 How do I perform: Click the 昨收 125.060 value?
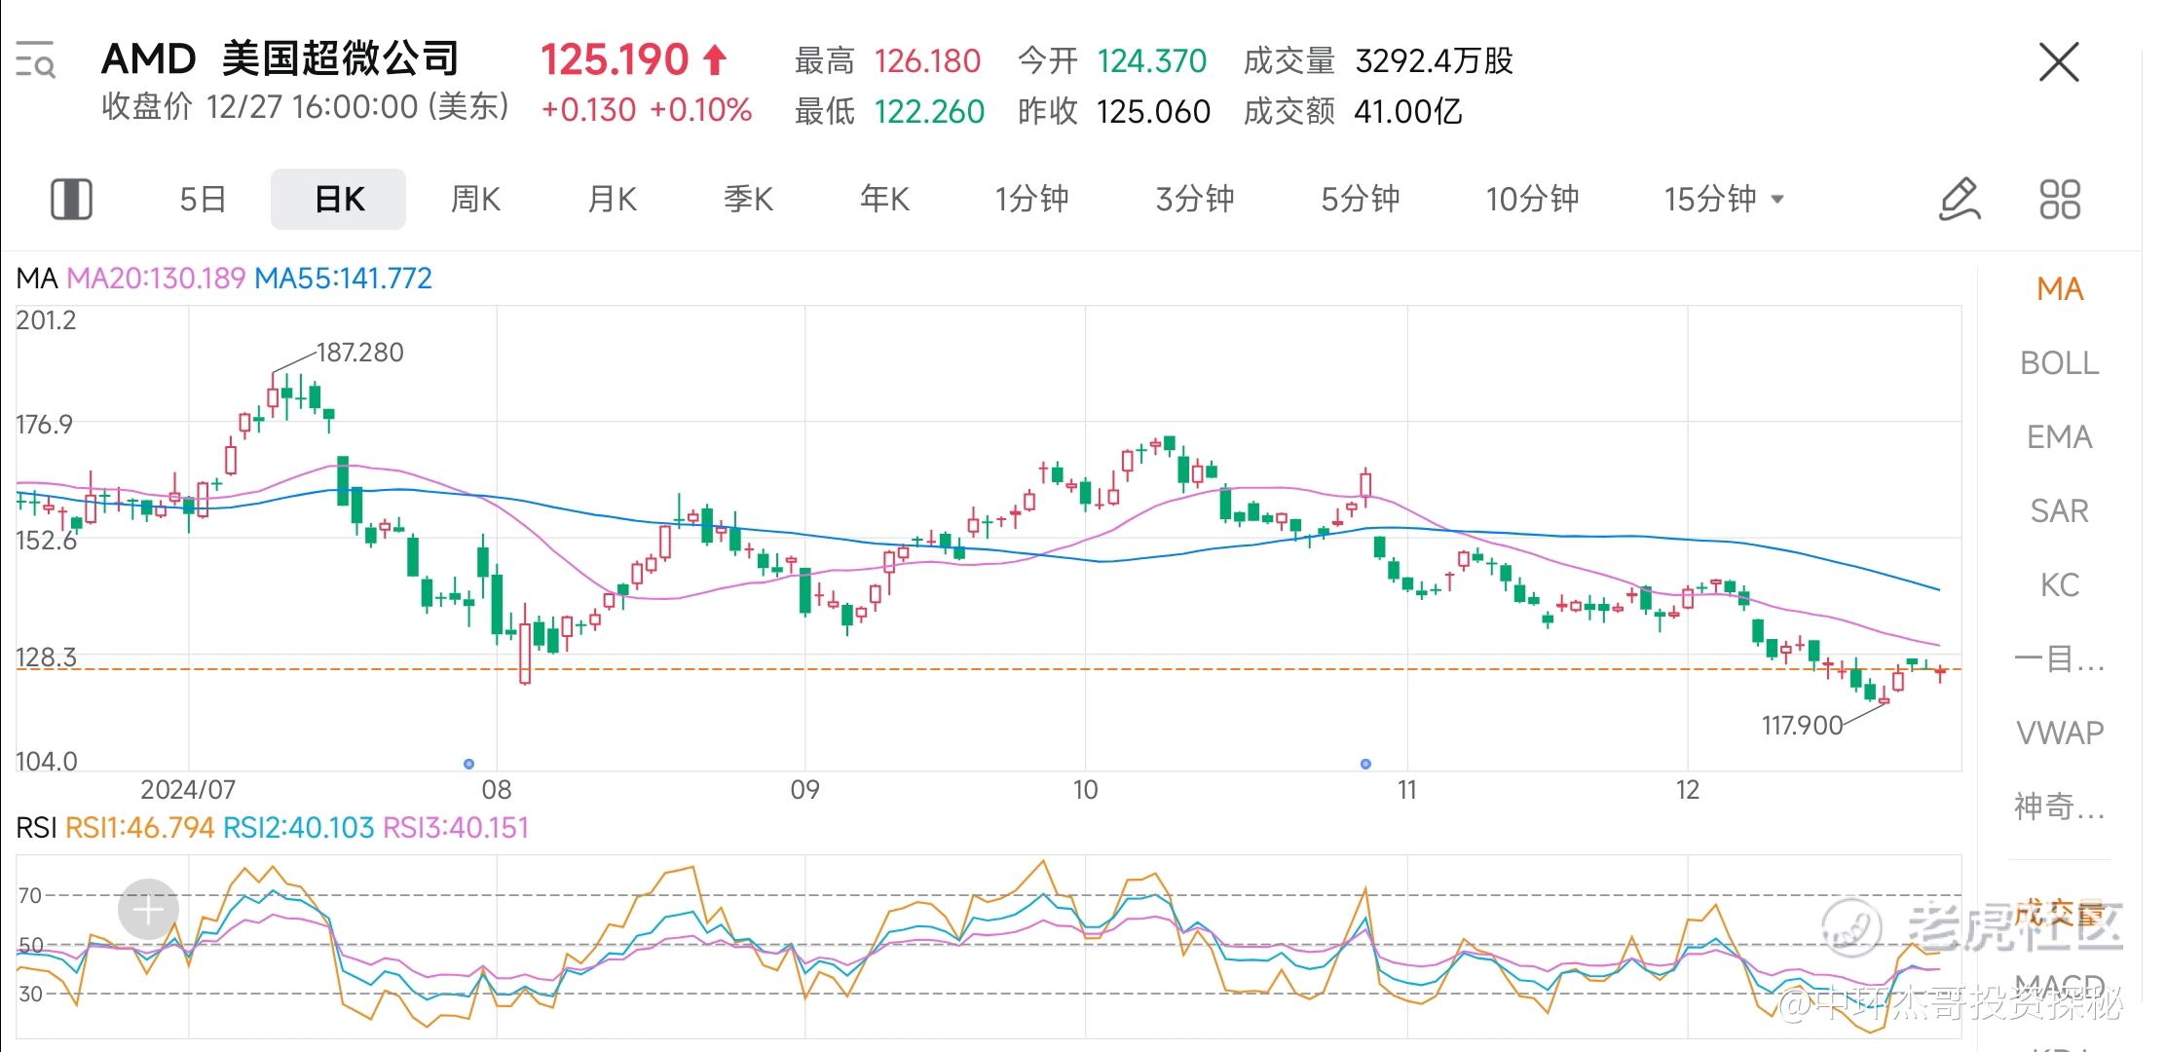1153,112
